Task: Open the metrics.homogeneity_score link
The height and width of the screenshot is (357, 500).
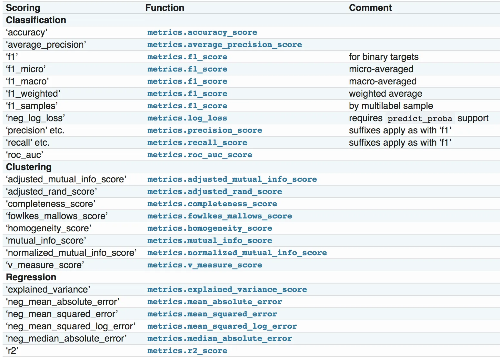Action: coord(210,228)
